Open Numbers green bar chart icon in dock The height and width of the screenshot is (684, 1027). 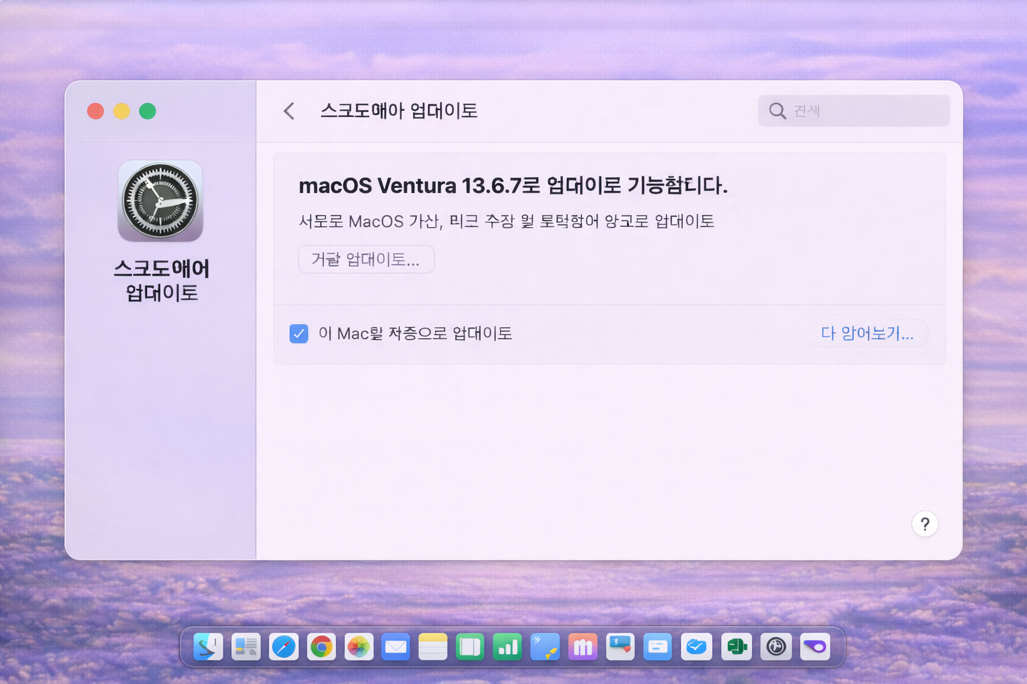click(507, 647)
